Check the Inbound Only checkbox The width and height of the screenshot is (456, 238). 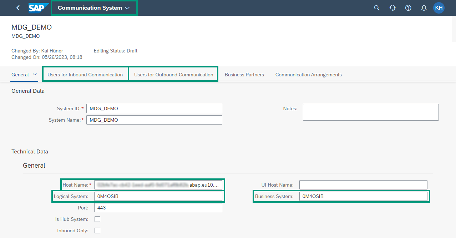pyautogui.click(x=97, y=230)
